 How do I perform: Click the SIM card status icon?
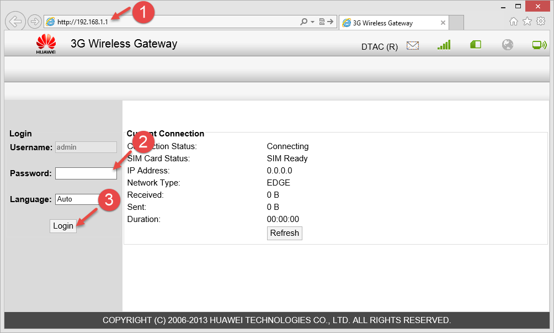coord(476,45)
